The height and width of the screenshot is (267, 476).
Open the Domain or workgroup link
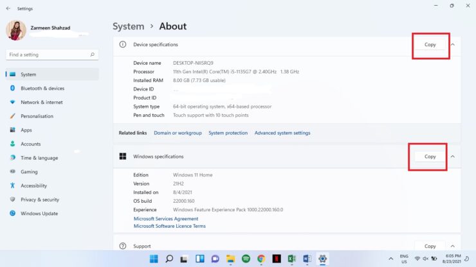pos(178,133)
